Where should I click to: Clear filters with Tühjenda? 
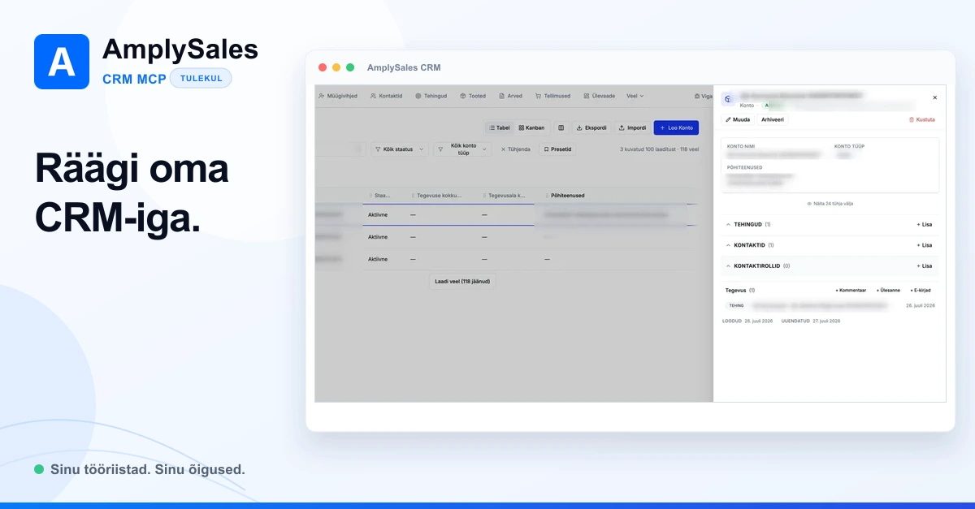[515, 149]
